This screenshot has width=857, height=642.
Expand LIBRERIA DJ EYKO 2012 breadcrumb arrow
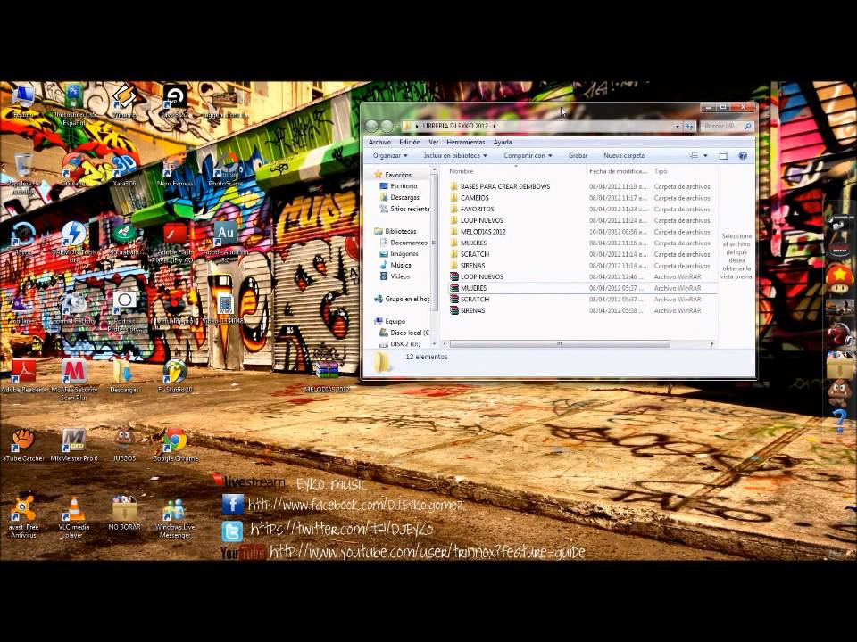pyautogui.click(x=494, y=126)
